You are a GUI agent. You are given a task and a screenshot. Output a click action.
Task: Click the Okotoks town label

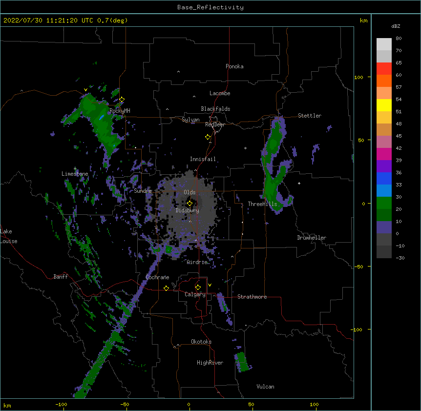[x=201, y=342]
